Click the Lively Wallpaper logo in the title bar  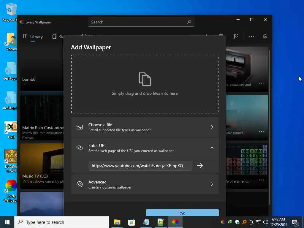(22, 22)
